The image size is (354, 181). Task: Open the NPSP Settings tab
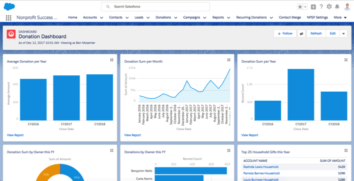317,17
